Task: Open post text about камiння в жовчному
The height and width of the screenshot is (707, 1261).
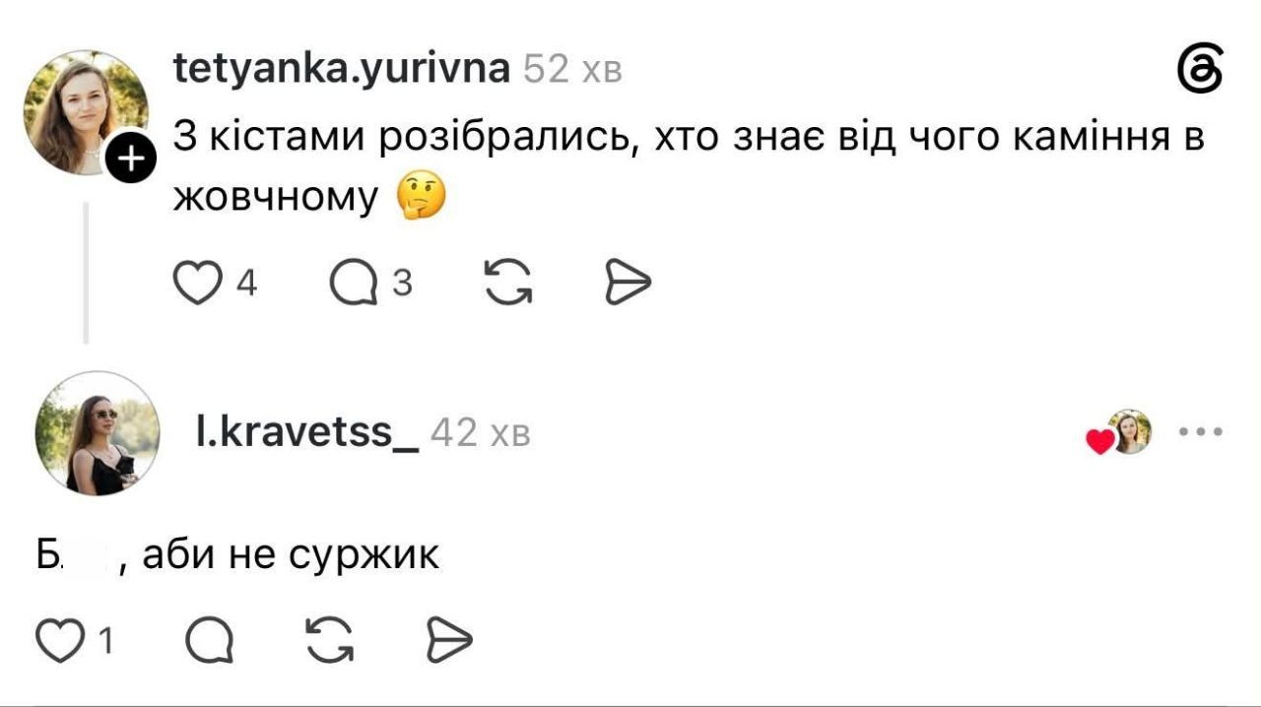Action: (689, 167)
